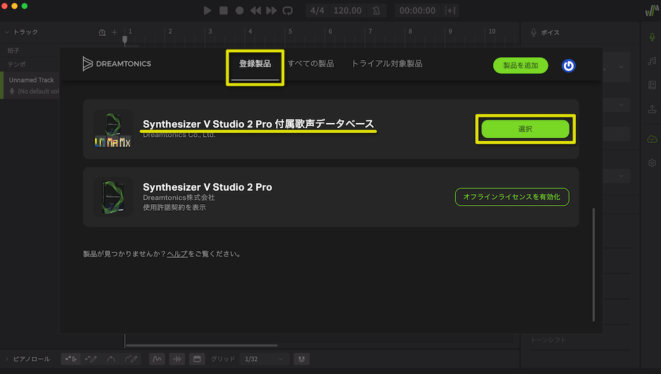Open the グリッド 1/32 dropdown

264,359
